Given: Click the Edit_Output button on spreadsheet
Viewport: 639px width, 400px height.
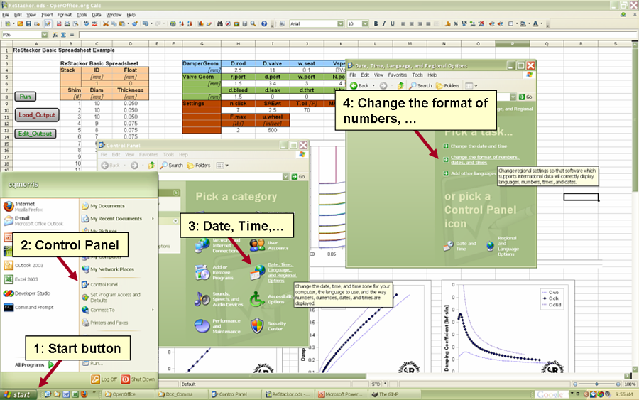Looking at the screenshot, I should (x=35, y=134).
